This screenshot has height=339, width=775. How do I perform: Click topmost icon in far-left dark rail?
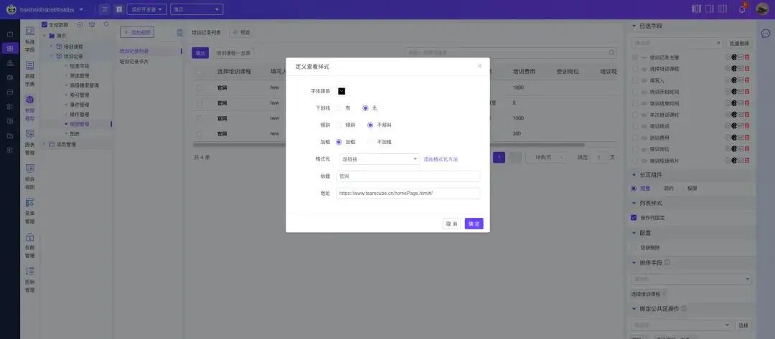(10, 34)
